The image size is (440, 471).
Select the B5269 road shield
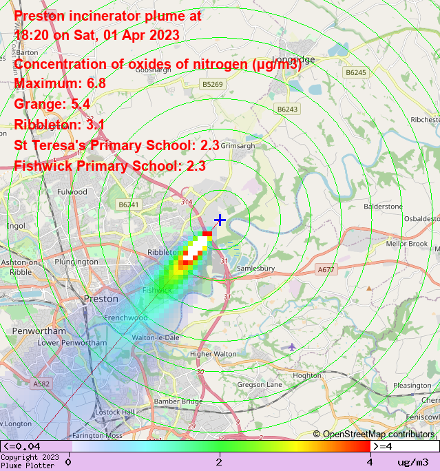point(213,84)
